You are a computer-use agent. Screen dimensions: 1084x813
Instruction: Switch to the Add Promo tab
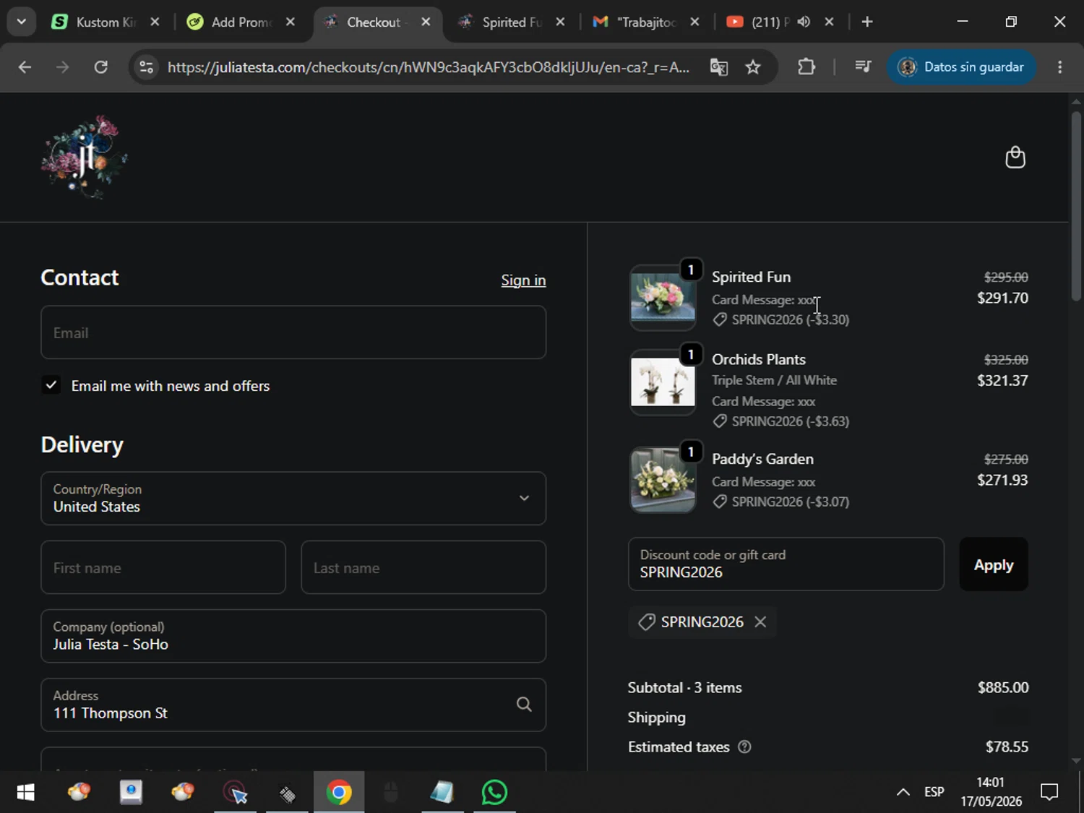tap(241, 22)
